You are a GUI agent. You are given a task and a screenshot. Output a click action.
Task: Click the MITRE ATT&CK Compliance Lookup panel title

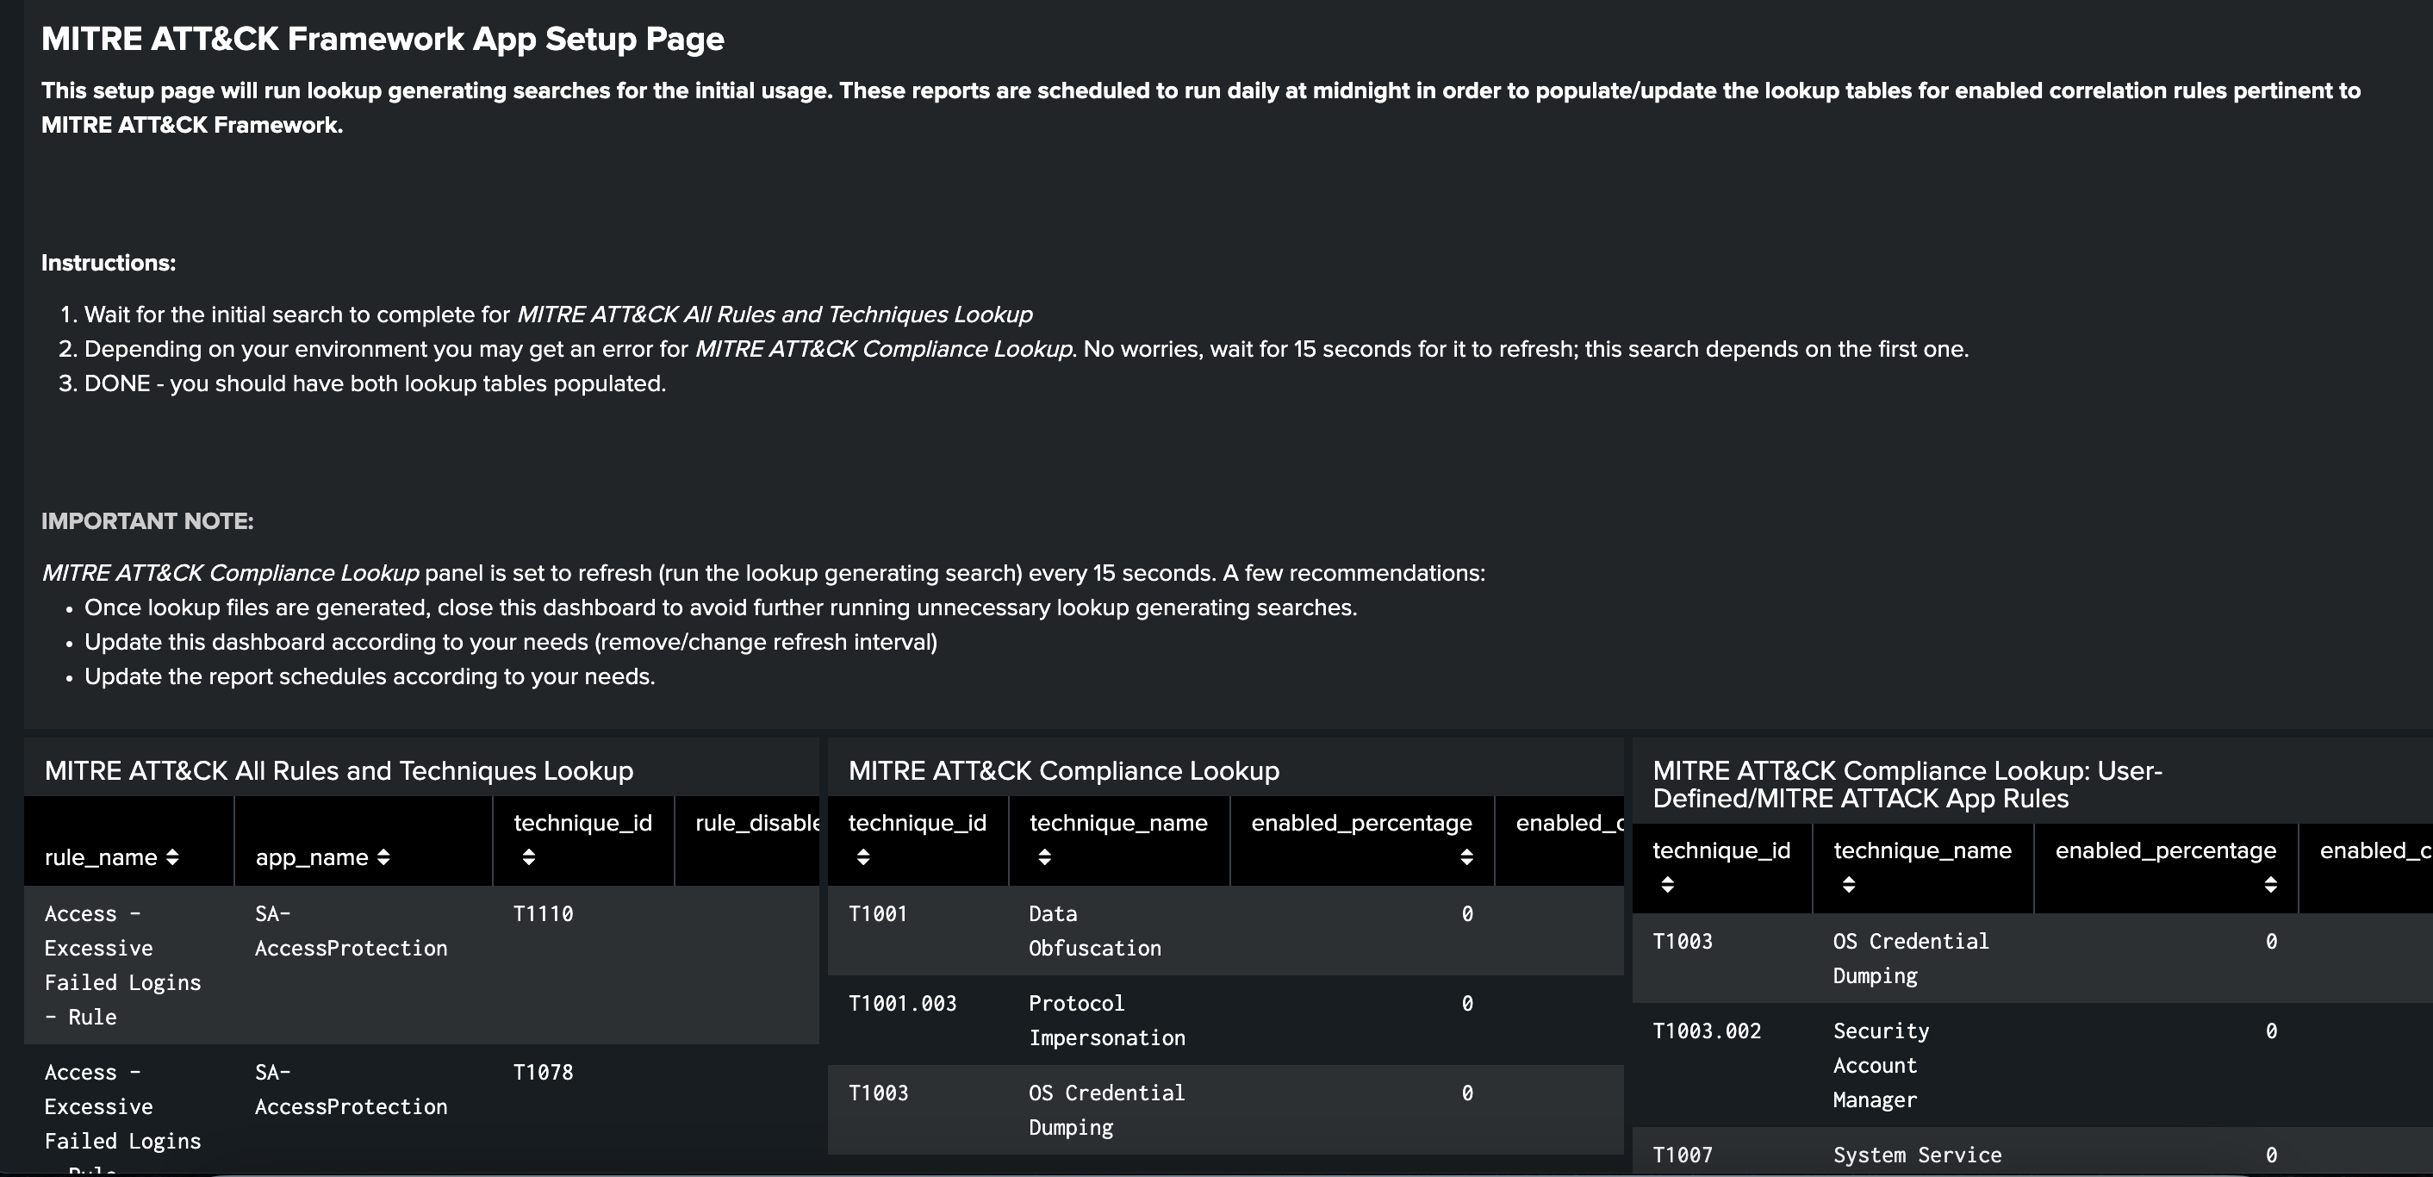pyautogui.click(x=1063, y=771)
